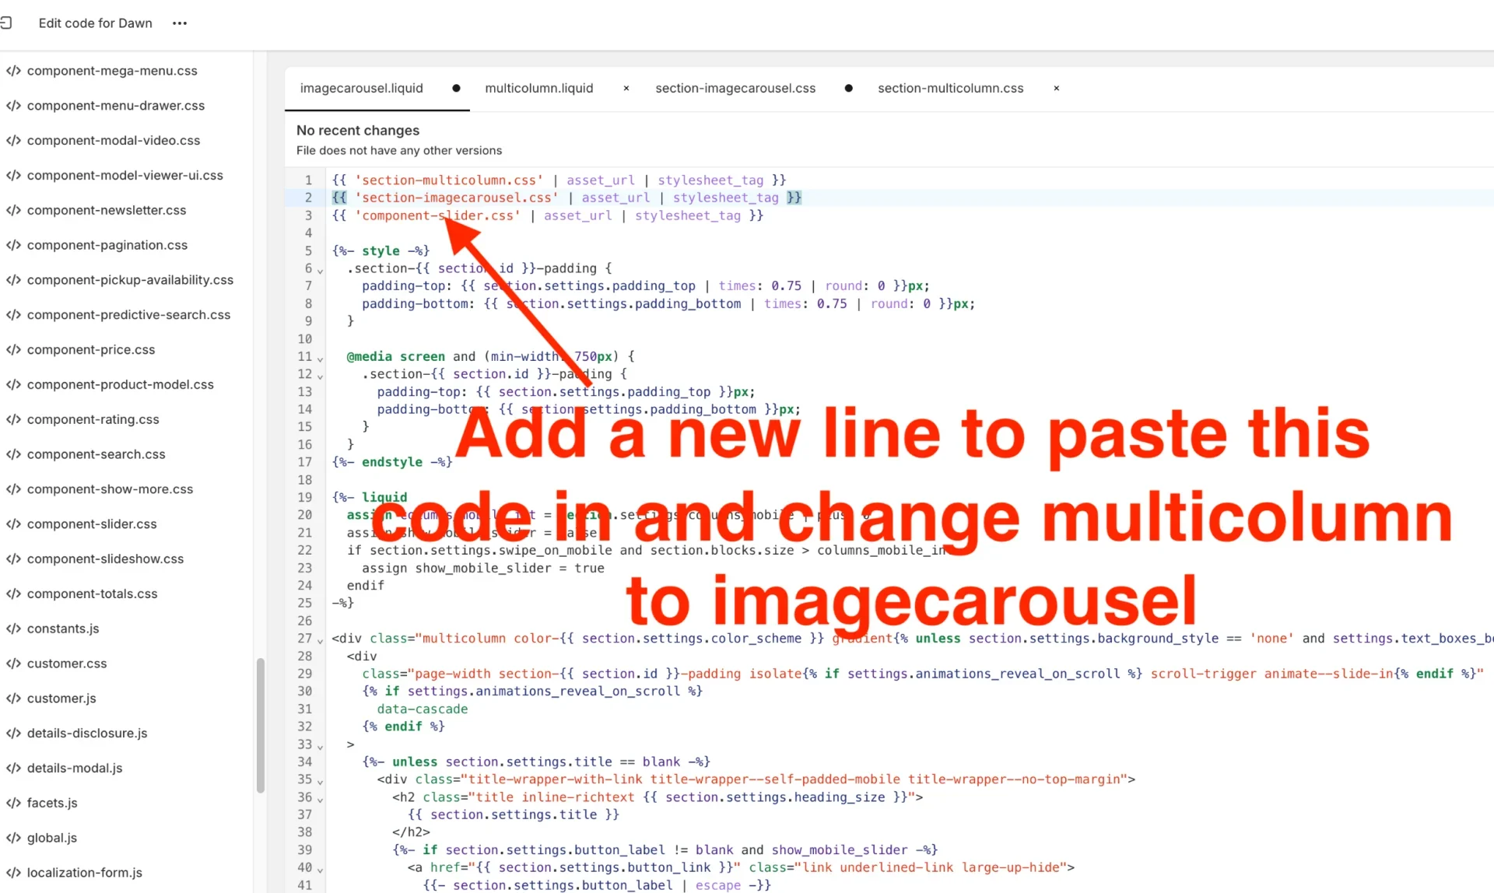The width and height of the screenshot is (1494, 893).
Task: Click the code icon next to component-rating.css
Action: click(12, 419)
